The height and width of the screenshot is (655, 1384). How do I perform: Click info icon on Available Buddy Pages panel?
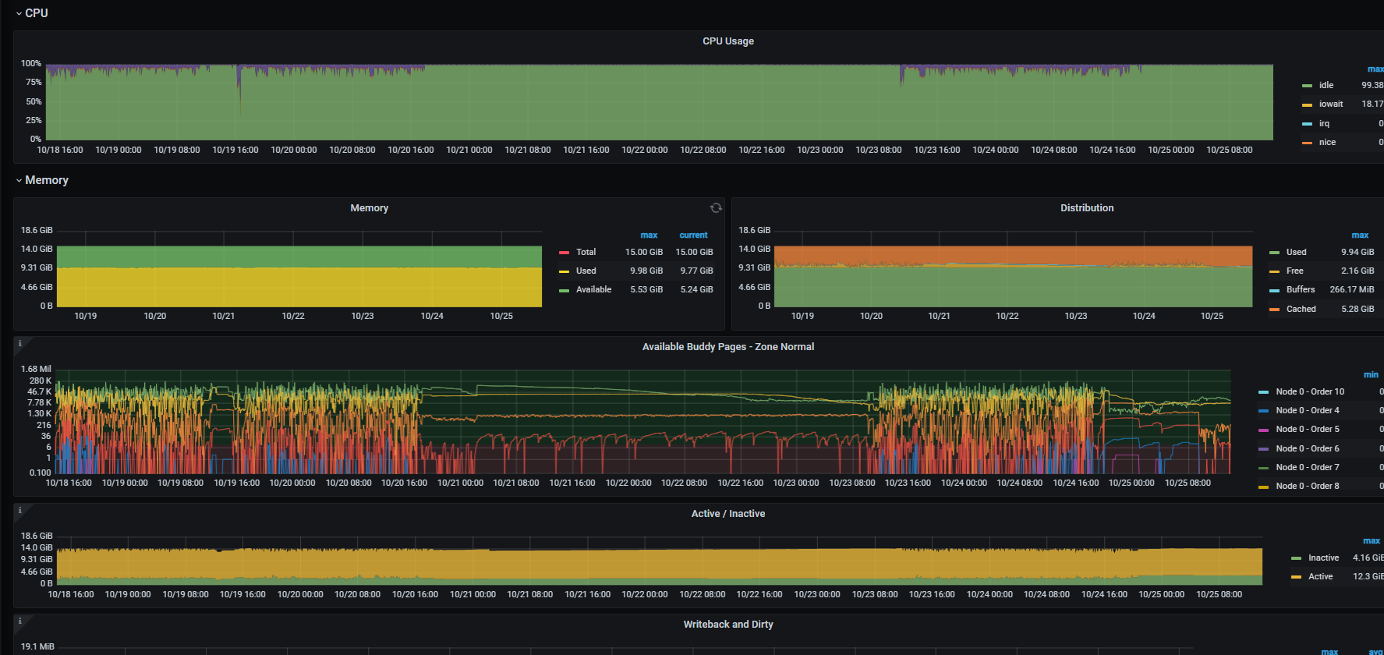click(20, 344)
